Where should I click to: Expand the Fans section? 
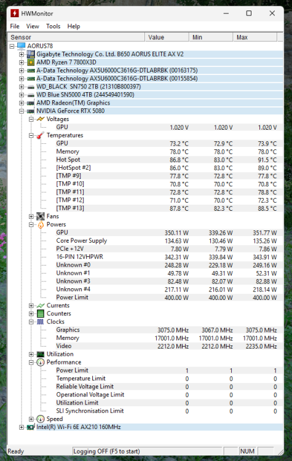point(31,216)
